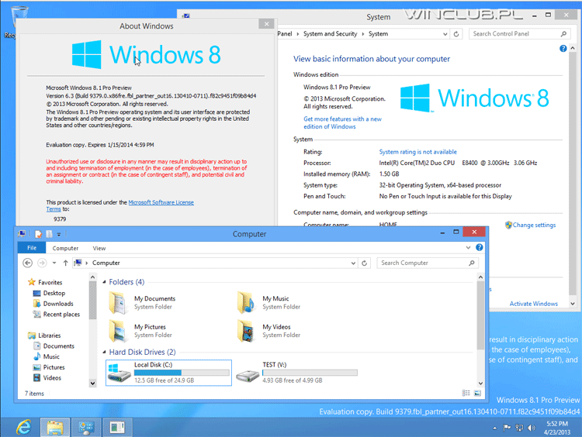The width and height of the screenshot is (582, 437).
Task: Click the Computer search magnifier icon
Action: pos(471,263)
